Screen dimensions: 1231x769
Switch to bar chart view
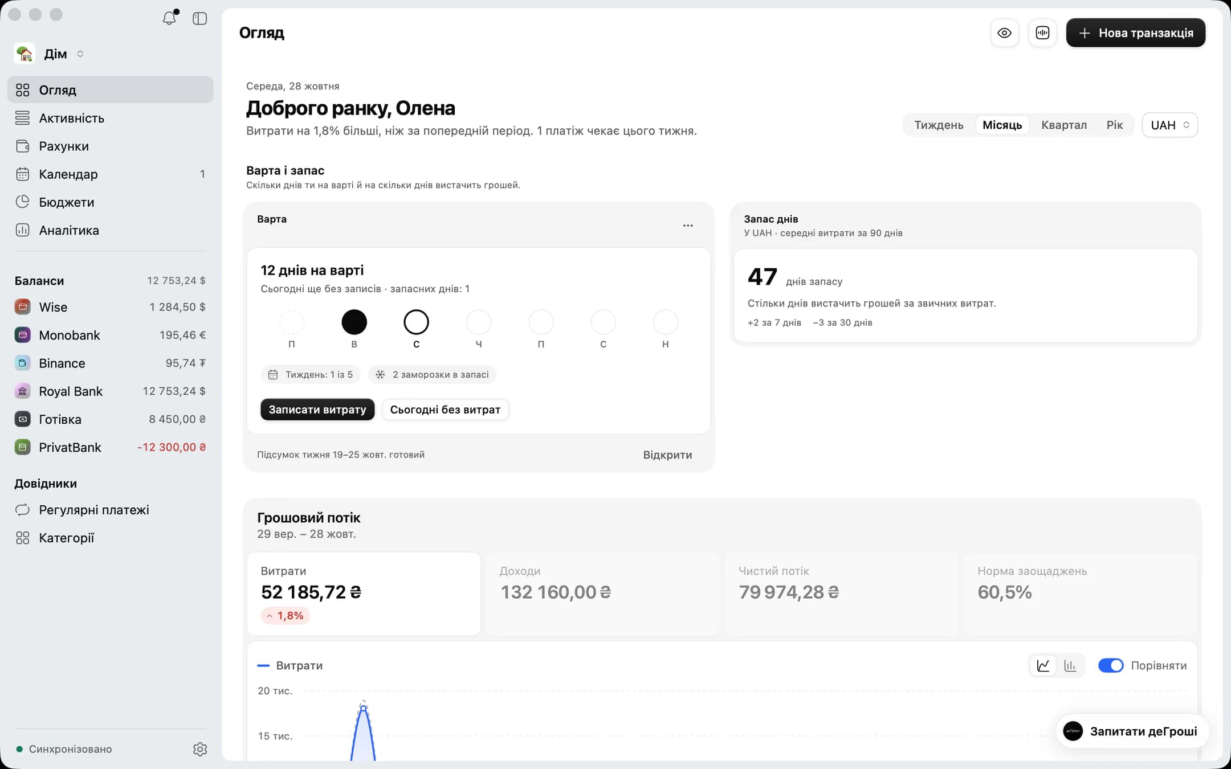1070,665
